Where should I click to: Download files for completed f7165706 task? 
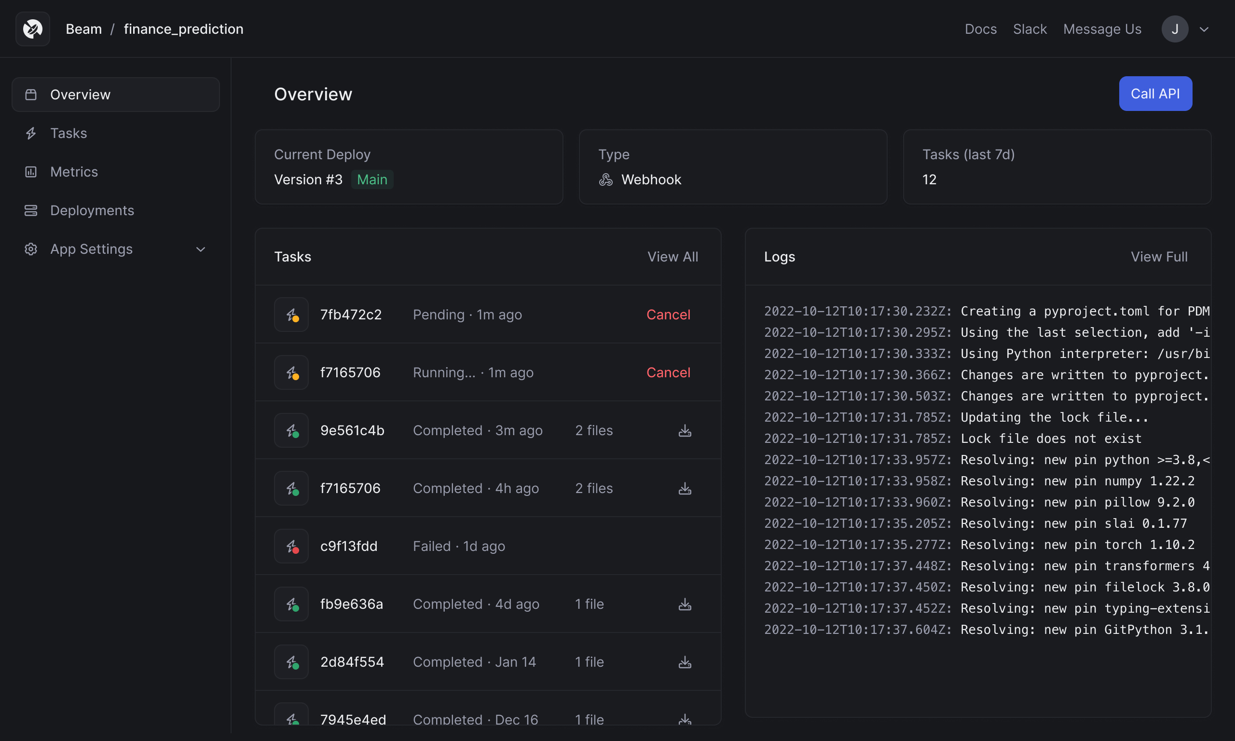[685, 488]
